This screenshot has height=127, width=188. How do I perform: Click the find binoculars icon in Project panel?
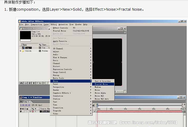22,83
